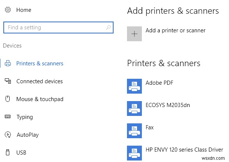This screenshot has width=229, height=162.
Task: Click the plus button to add printer
Action: tap(134, 34)
